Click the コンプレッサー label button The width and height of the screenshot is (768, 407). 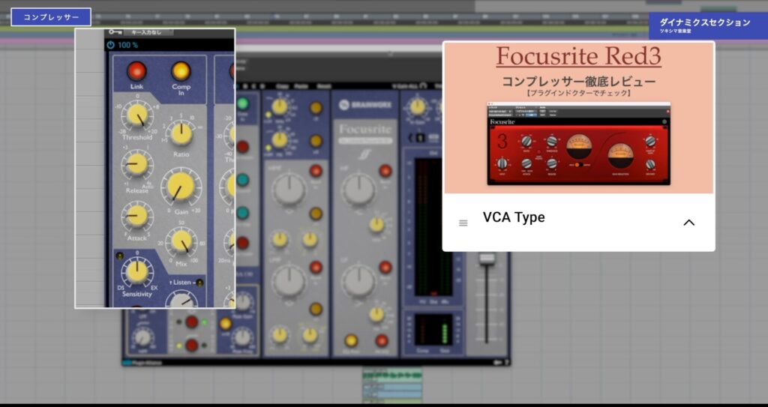(51, 17)
